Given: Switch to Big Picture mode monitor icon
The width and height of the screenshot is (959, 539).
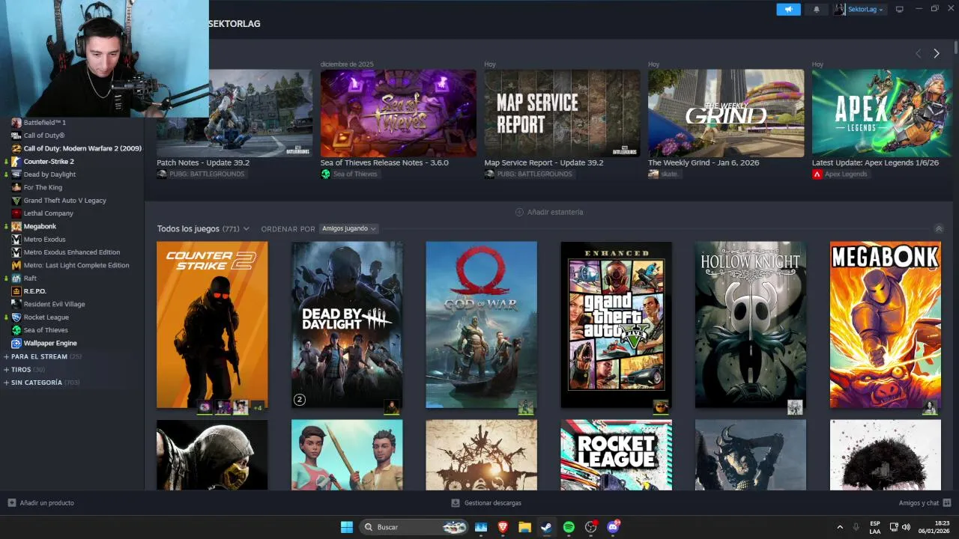Looking at the screenshot, I should point(900,9).
